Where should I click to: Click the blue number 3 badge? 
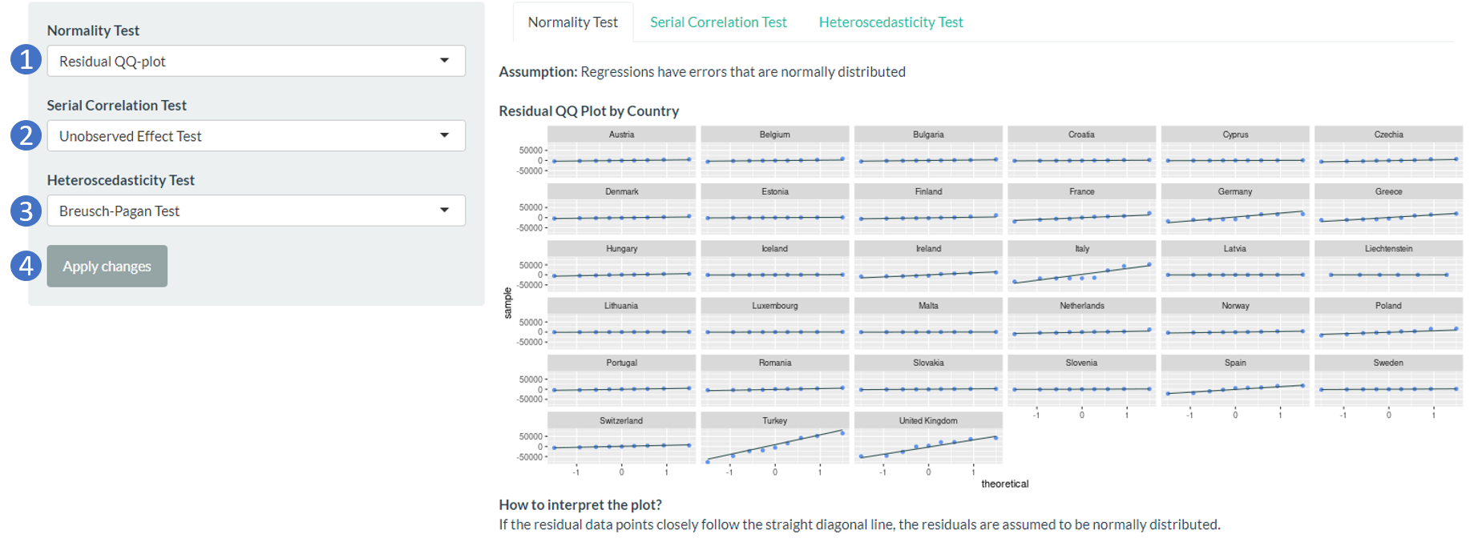pos(26,211)
